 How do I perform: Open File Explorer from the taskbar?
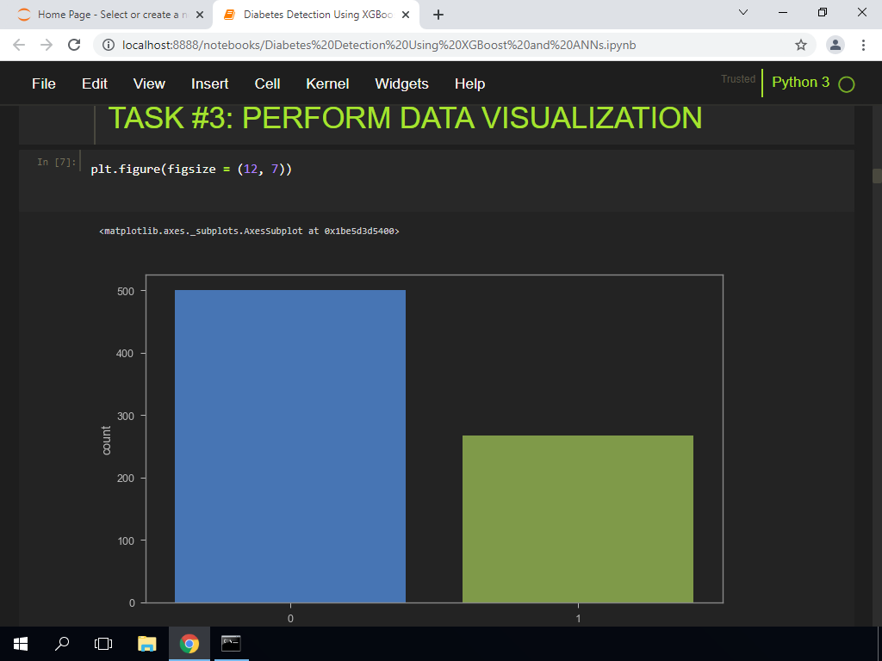coord(146,644)
